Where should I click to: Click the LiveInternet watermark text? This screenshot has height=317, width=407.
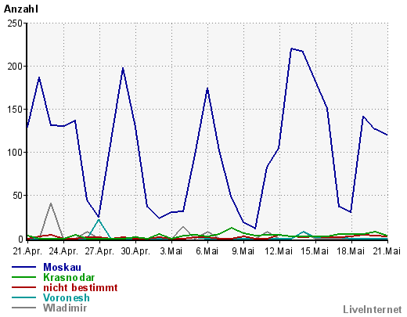pos(373,309)
